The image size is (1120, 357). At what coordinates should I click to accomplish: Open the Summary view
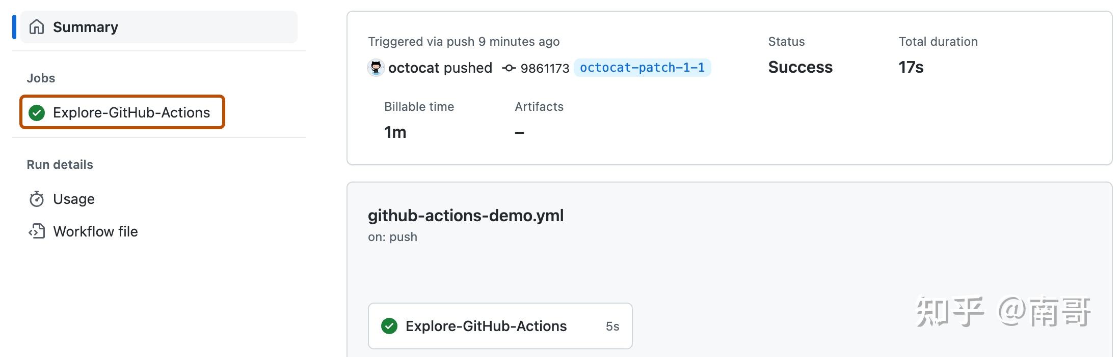click(85, 26)
